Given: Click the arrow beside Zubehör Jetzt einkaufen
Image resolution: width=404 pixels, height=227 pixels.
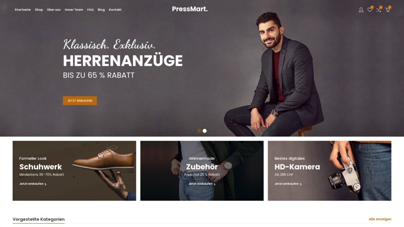Looking at the screenshot, I should [215, 184].
